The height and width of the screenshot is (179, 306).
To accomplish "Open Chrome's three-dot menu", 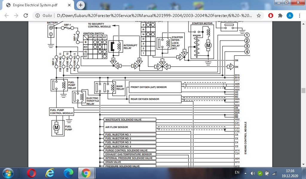I will (299, 16).
